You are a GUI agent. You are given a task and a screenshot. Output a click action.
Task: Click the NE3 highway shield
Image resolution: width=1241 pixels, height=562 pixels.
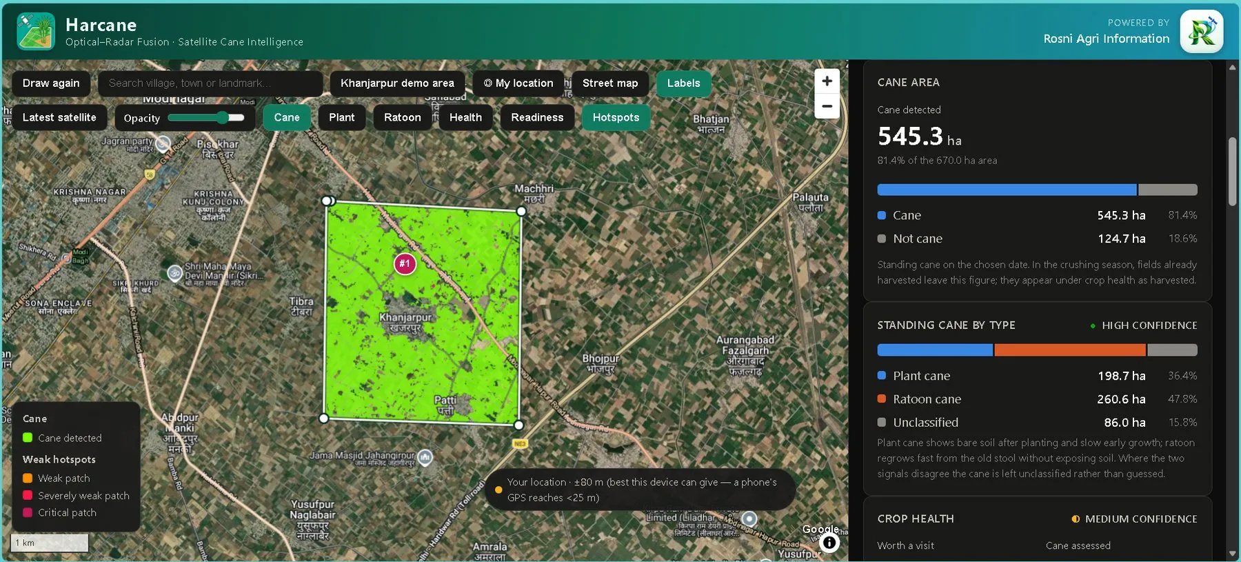click(x=520, y=443)
